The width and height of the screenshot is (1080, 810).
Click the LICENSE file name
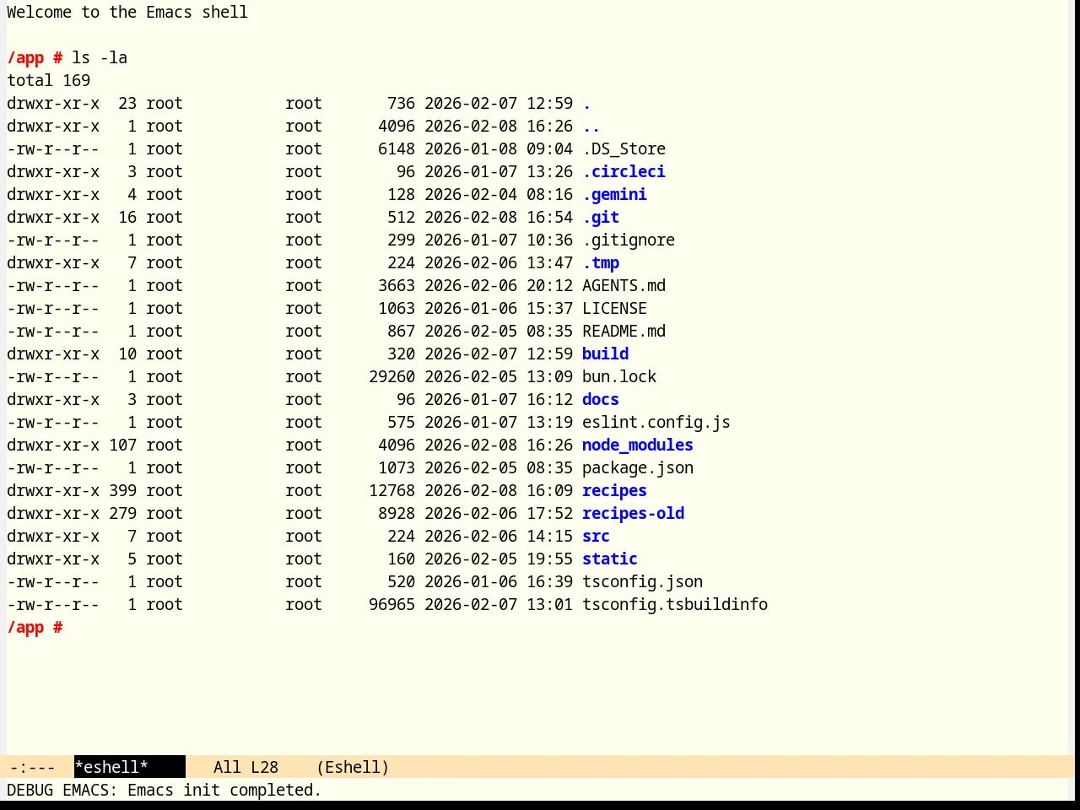614,309
